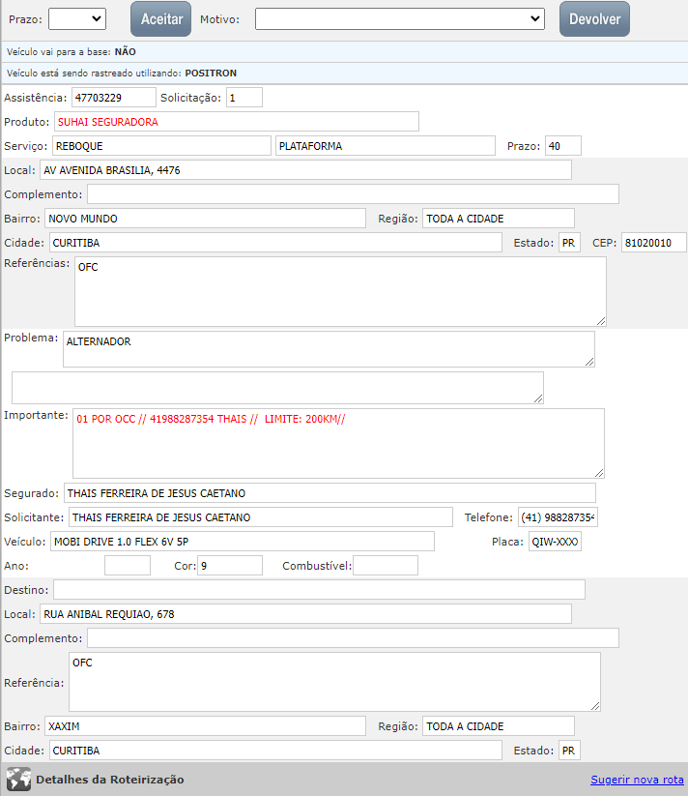Click the destination Referência resize handle
Screen dimensions: 688x796
click(596, 706)
